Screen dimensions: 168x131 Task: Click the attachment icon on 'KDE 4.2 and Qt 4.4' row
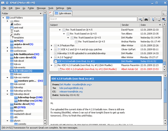59,49
